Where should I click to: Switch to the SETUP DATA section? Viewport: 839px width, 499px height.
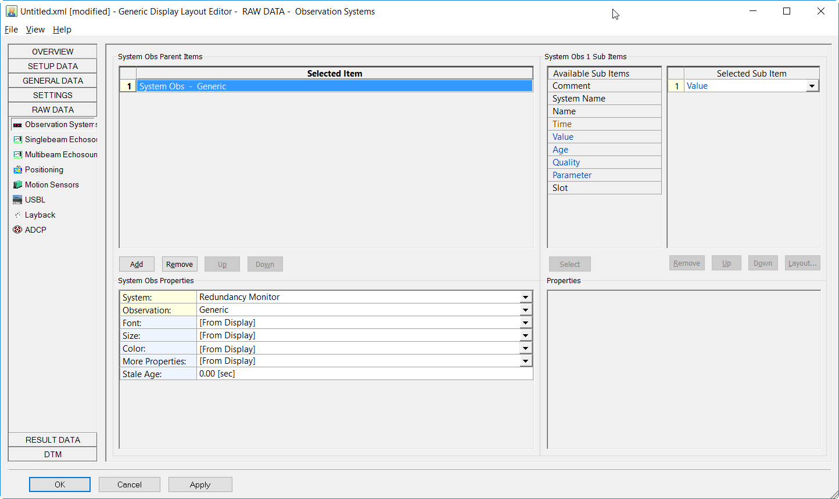(53, 66)
